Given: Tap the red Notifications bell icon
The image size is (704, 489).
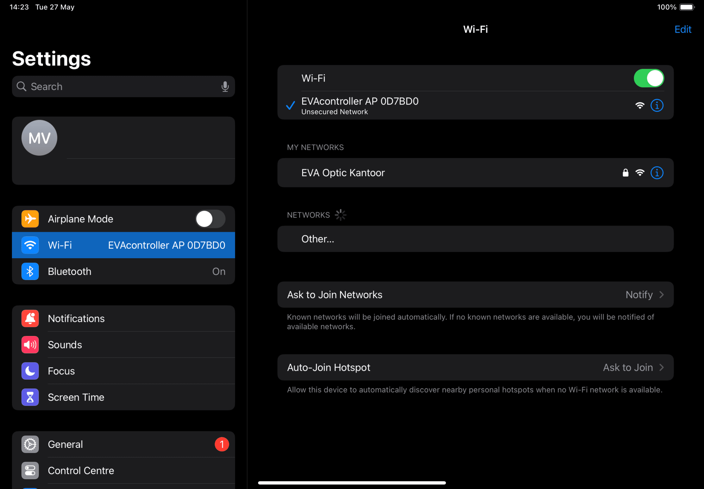Looking at the screenshot, I should 30,319.
